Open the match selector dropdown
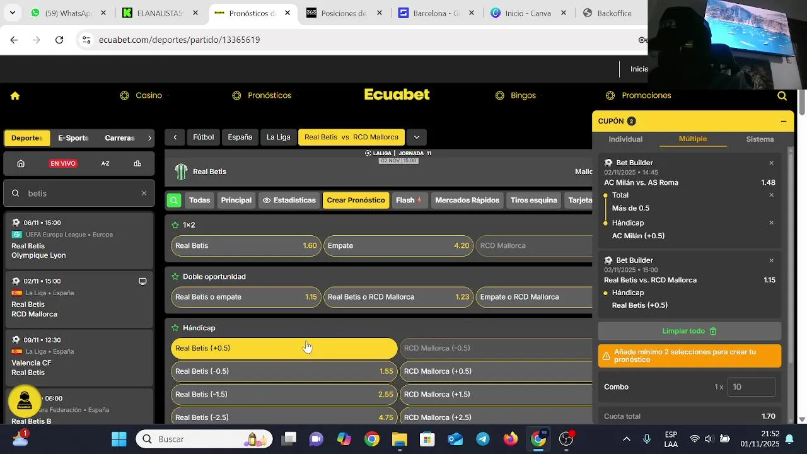This screenshot has width=807, height=454. 416,137
